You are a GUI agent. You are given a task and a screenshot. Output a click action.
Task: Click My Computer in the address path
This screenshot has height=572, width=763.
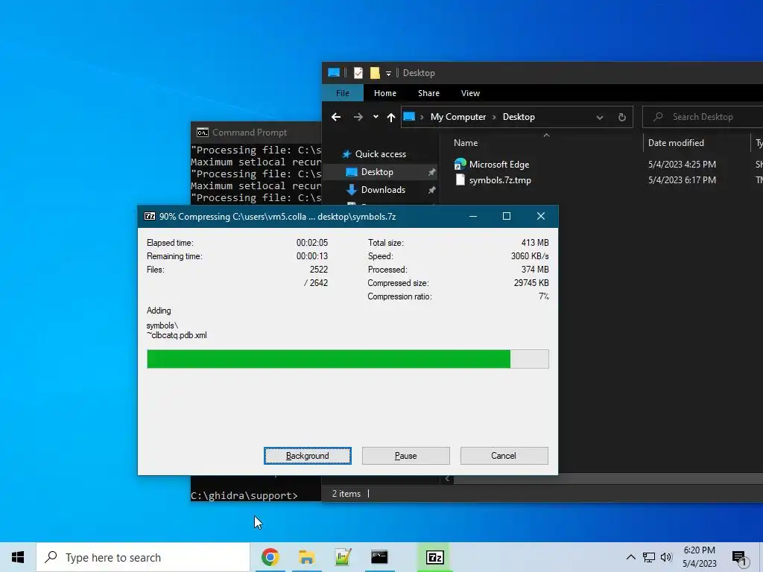[x=458, y=117]
